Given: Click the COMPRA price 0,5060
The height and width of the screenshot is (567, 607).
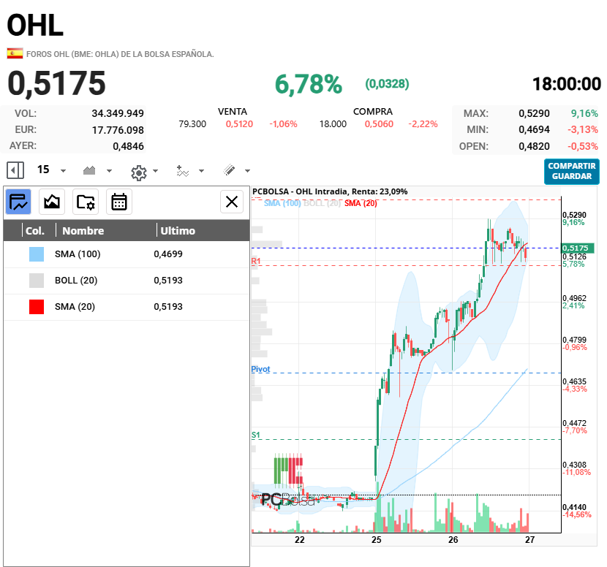Looking at the screenshot, I should [x=379, y=124].
